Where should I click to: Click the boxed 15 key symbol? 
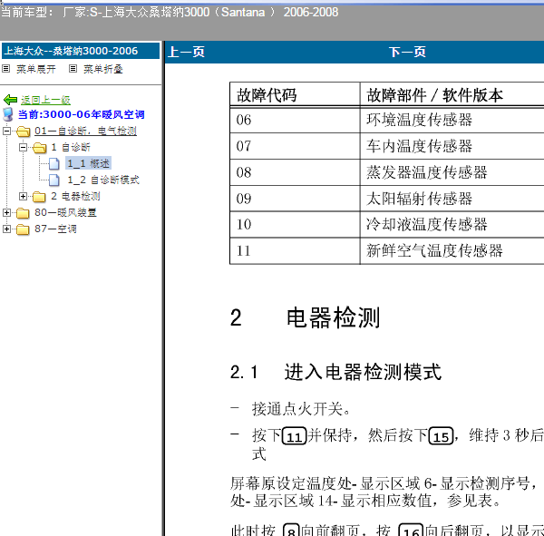(x=441, y=436)
